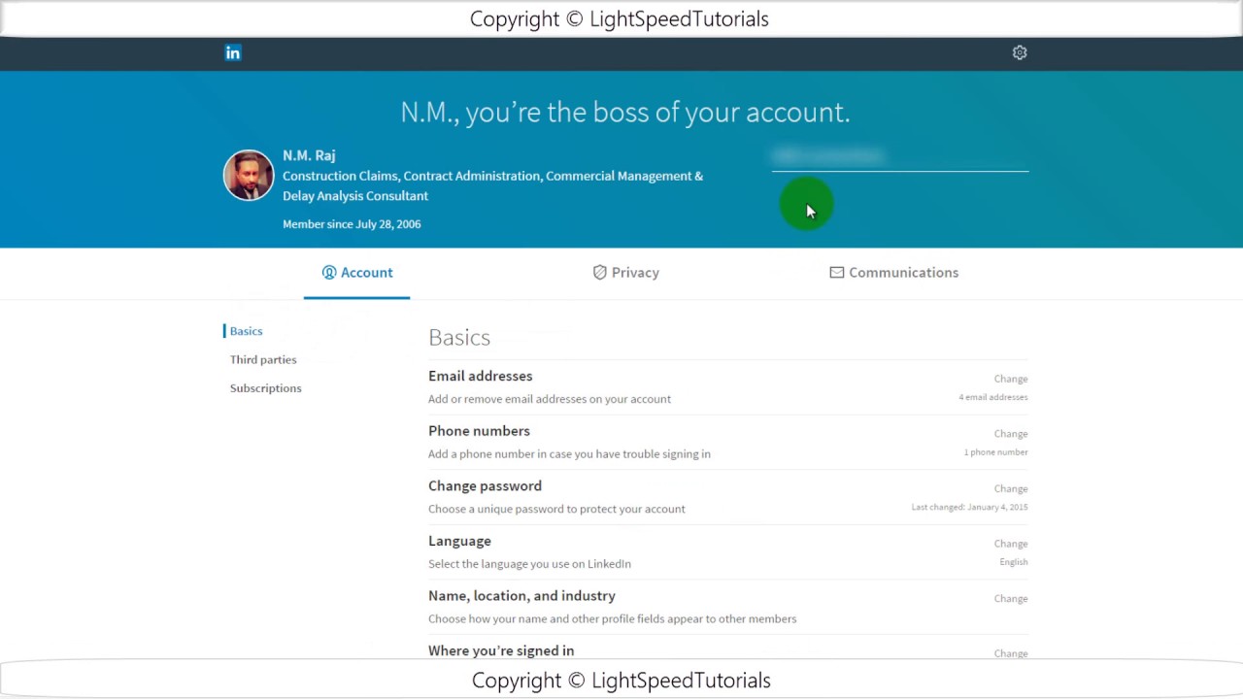The height and width of the screenshot is (699, 1243).
Task: Select Third parties in the sidebar
Action: point(263,359)
